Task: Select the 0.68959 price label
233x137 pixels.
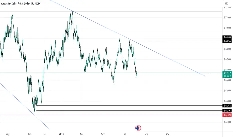Action: [227, 37]
